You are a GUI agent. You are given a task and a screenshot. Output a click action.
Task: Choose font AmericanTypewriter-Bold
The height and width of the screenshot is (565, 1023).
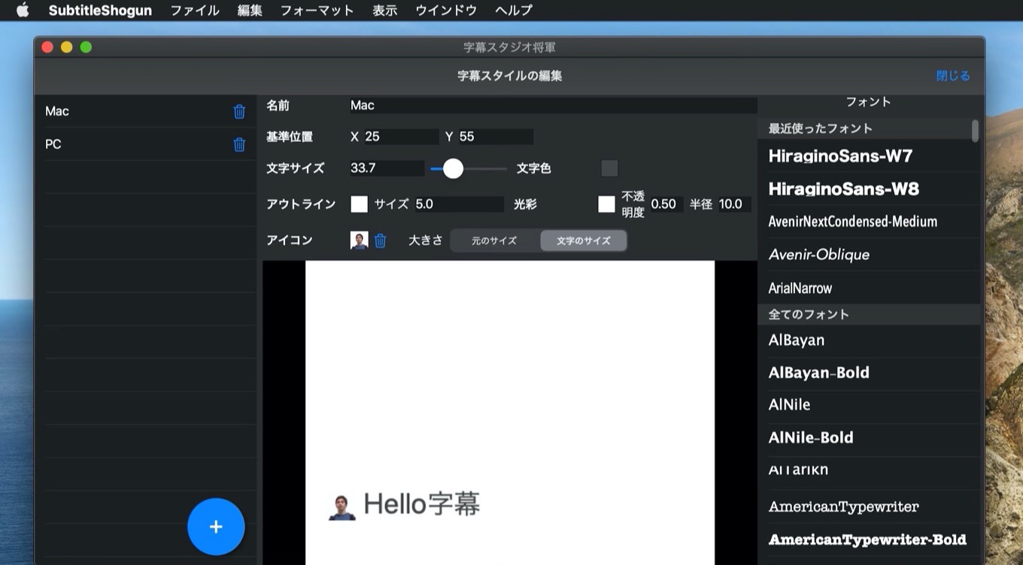[868, 539]
